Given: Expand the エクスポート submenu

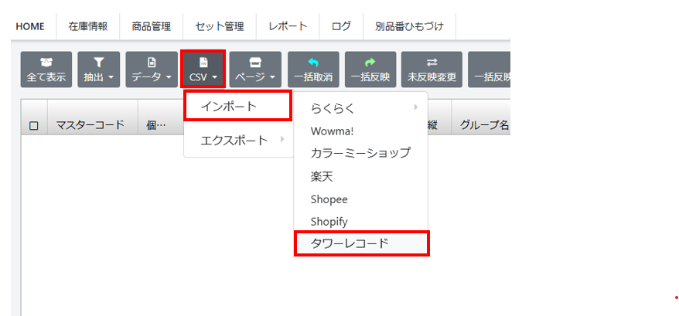Looking at the screenshot, I should tap(237, 140).
